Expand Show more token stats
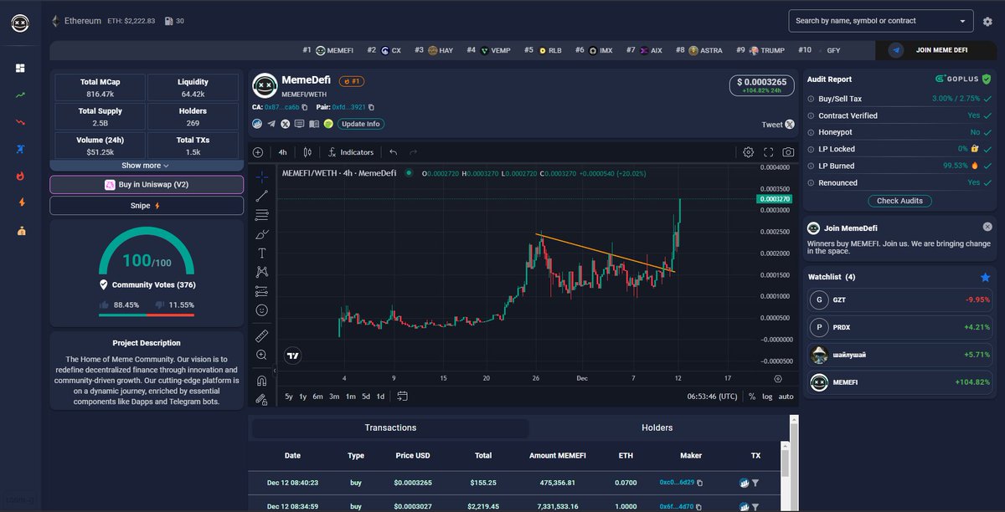The width and height of the screenshot is (1005, 512). coord(146,166)
